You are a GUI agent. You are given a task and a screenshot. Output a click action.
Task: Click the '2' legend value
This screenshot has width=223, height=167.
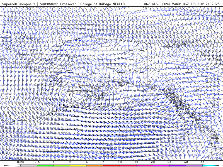[x=70, y=162]
